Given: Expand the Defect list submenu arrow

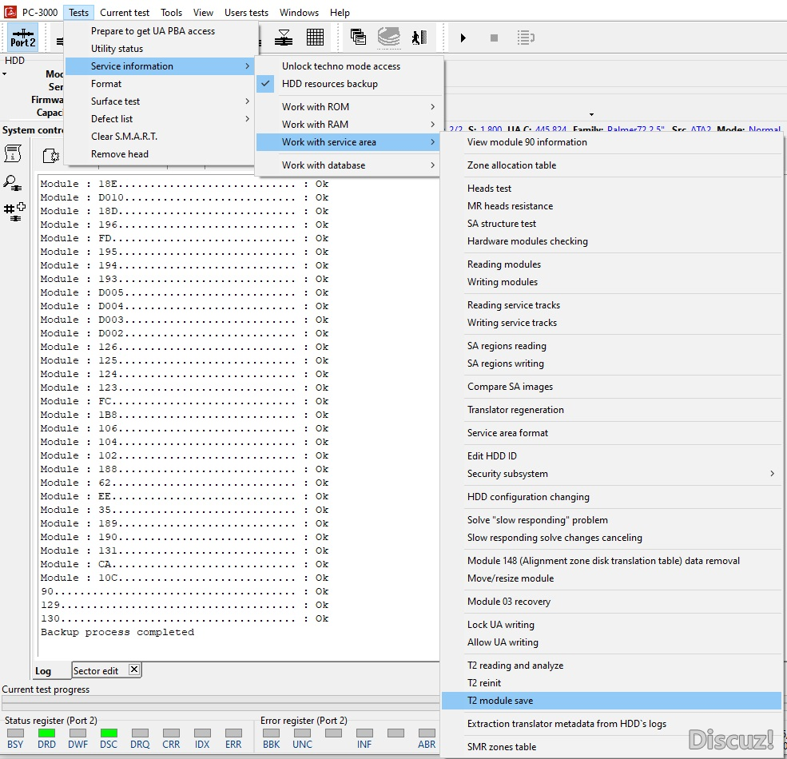Looking at the screenshot, I should click(x=248, y=119).
